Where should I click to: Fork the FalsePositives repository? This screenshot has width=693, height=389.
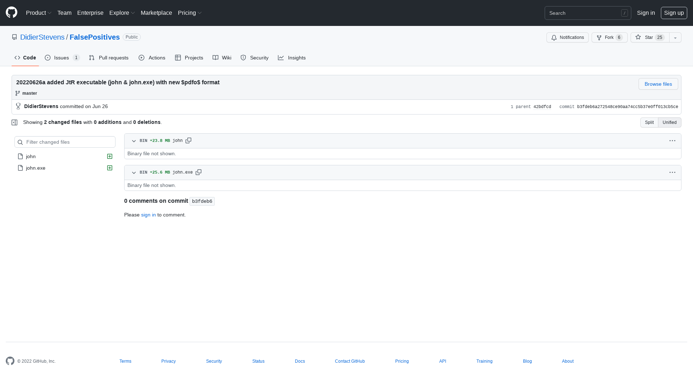pos(609,37)
